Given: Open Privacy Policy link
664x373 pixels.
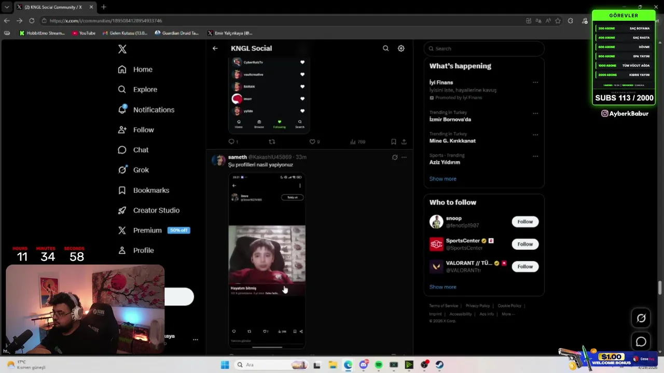Looking at the screenshot, I should pyautogui.click(x=478, y=306).
